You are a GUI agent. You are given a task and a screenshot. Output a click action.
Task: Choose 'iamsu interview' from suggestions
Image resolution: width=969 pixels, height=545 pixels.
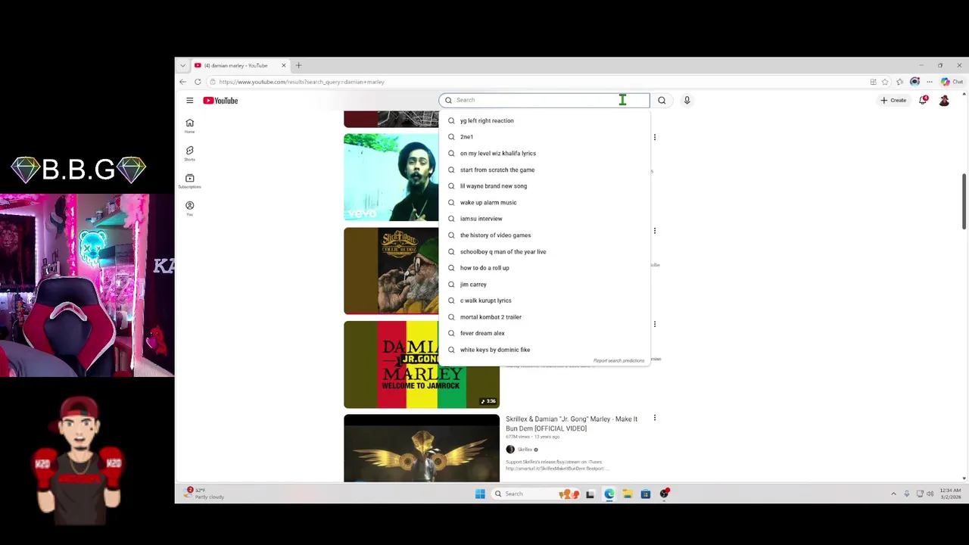click(x=544, y=219)
